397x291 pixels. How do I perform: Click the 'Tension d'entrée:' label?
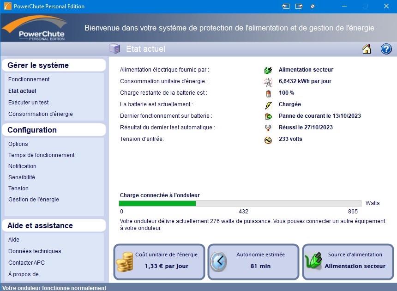click(142, 139)
